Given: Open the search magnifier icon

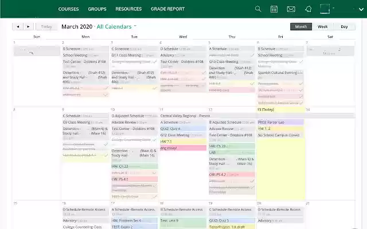Looking at the screenshot, I should pyautogui.click(x=258, y=9).
